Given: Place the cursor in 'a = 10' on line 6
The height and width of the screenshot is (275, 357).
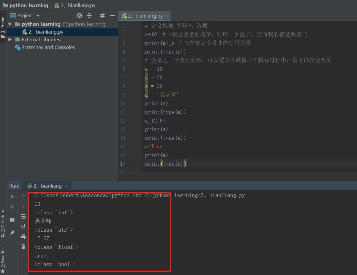Looking at the screenshot, I should pyautogui.click(x=154, y=69).
